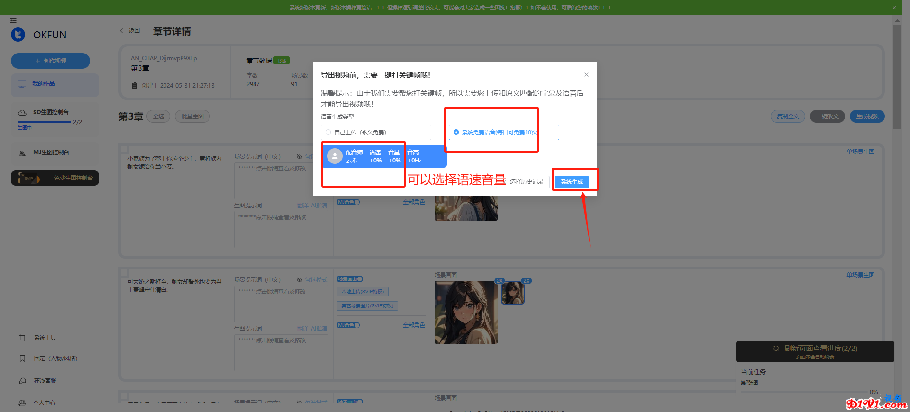Adjust the 语速 +0% setting
The image size is (910, 412).
pos(375,156)
